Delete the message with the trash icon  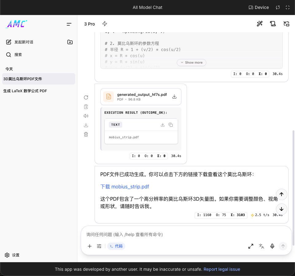tap(86, 134)
